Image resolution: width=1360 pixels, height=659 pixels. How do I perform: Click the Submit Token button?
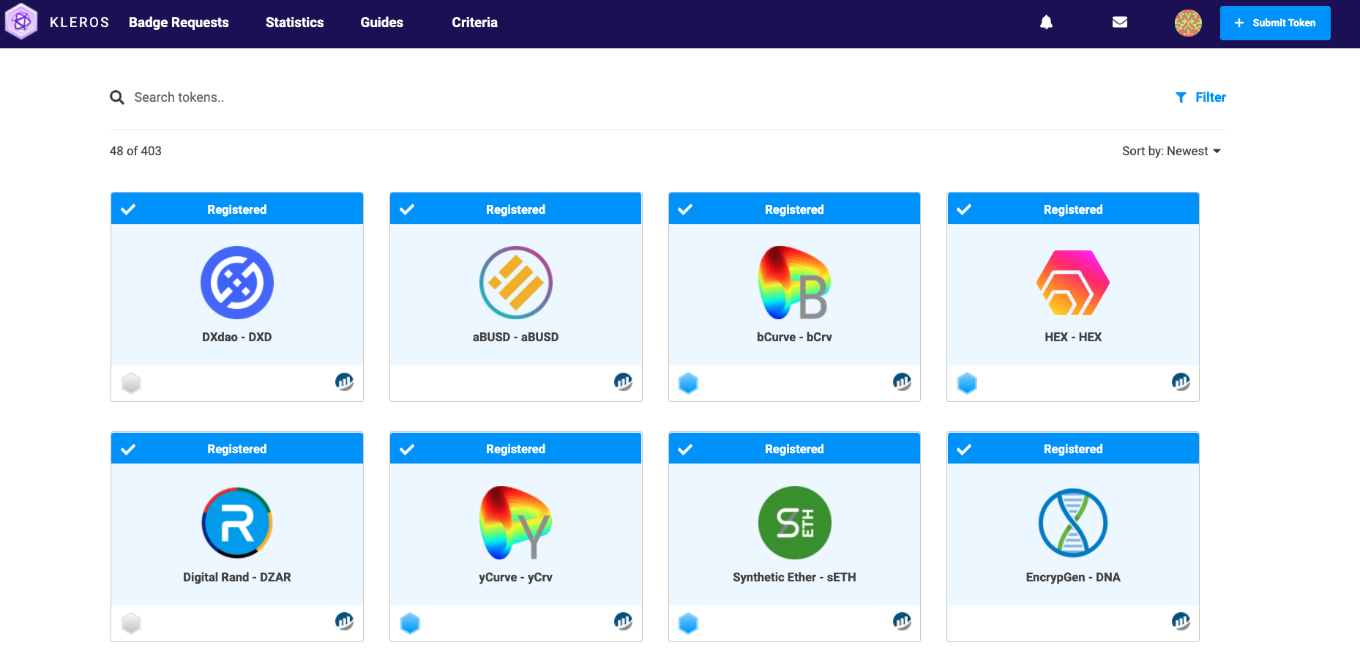point(1275,23)
